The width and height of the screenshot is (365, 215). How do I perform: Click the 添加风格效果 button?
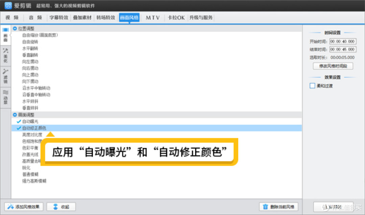(x=24, y=207)
